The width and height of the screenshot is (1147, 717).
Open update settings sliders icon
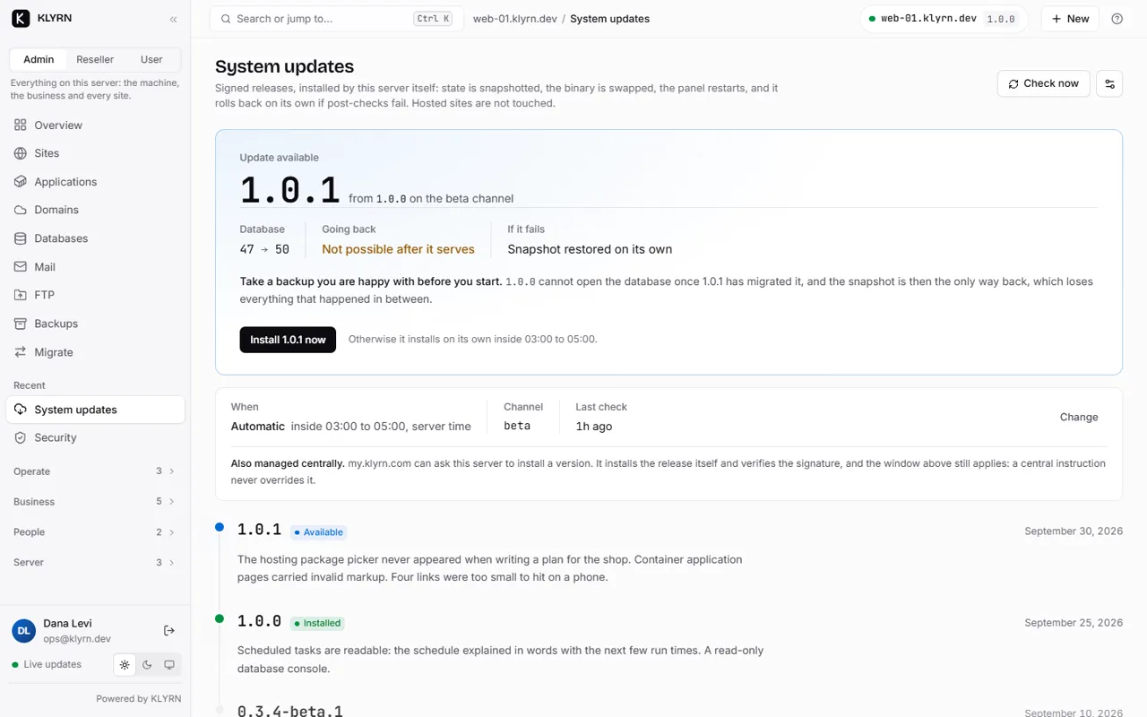coord(1109,83)
